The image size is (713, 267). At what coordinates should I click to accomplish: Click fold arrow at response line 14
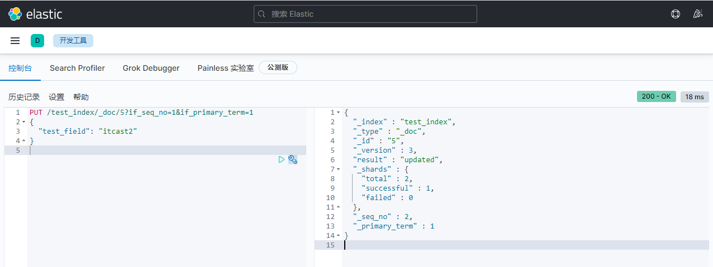[338, 236]
